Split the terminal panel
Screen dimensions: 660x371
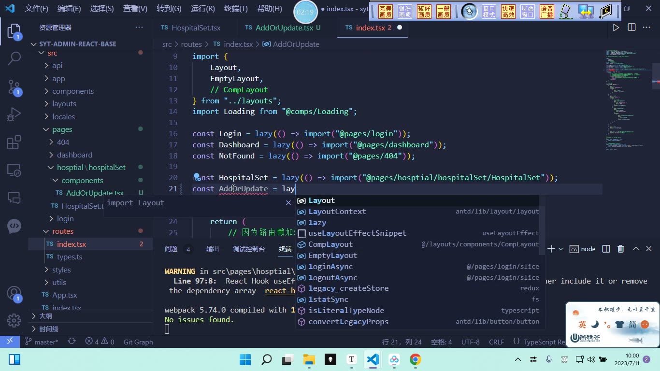coord(606,249)
